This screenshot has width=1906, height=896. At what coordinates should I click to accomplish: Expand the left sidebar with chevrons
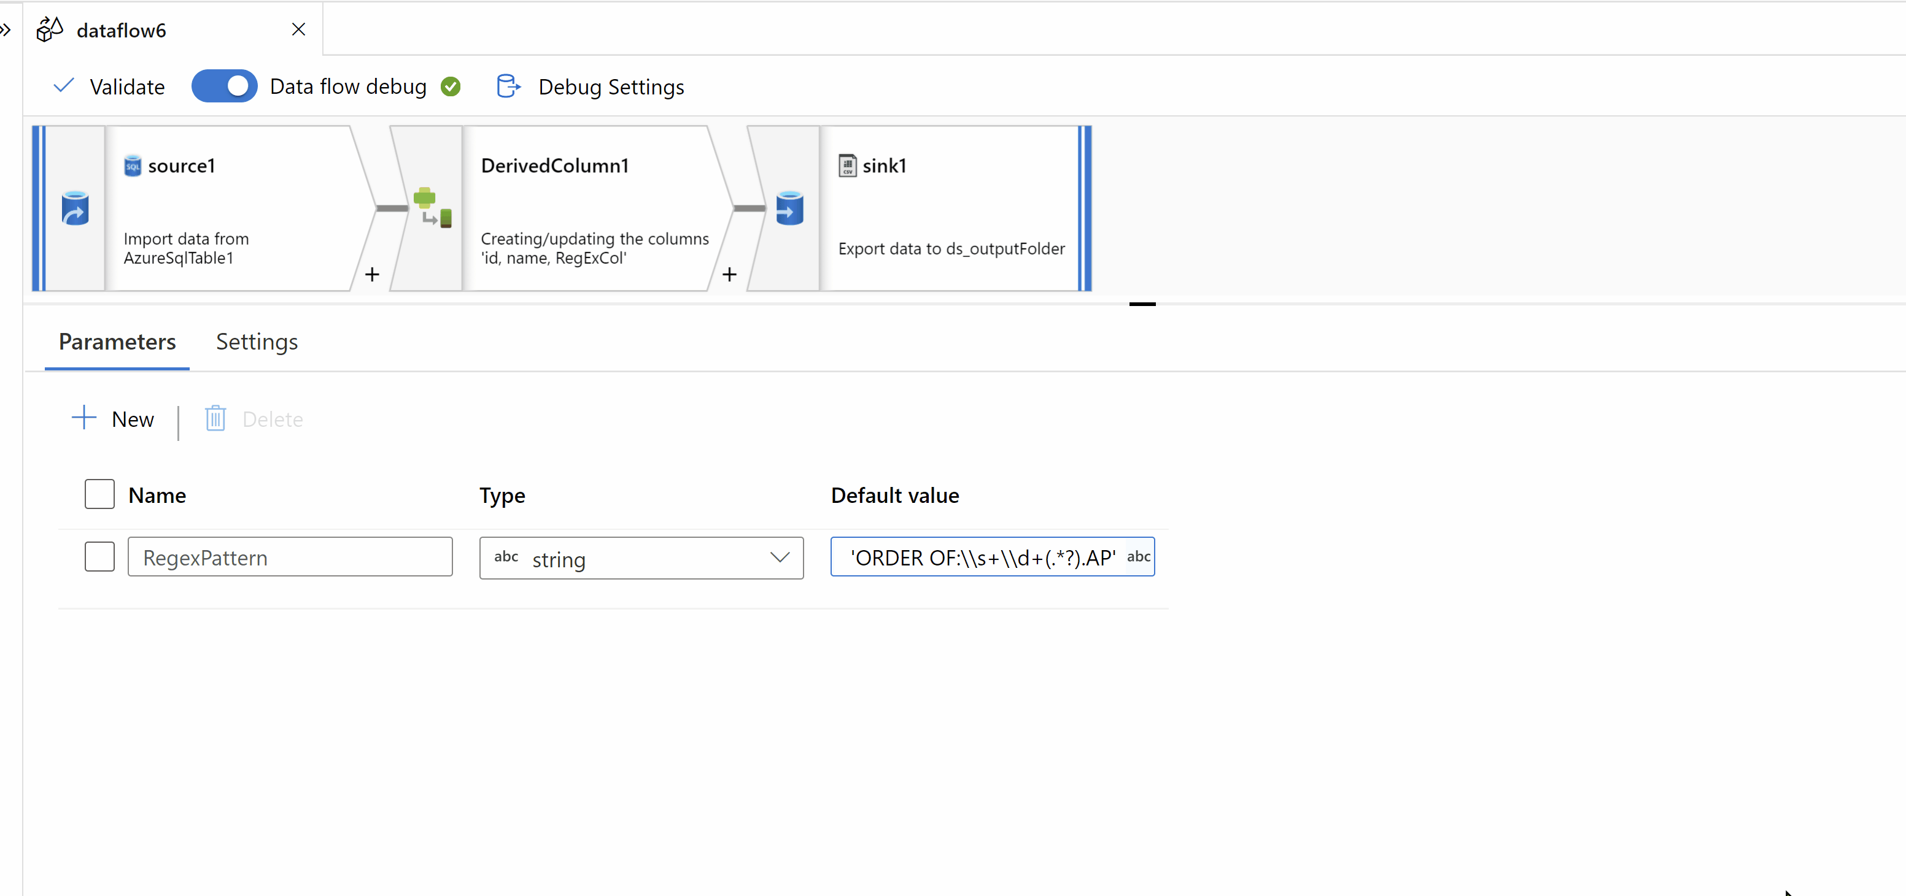point(6,29)
